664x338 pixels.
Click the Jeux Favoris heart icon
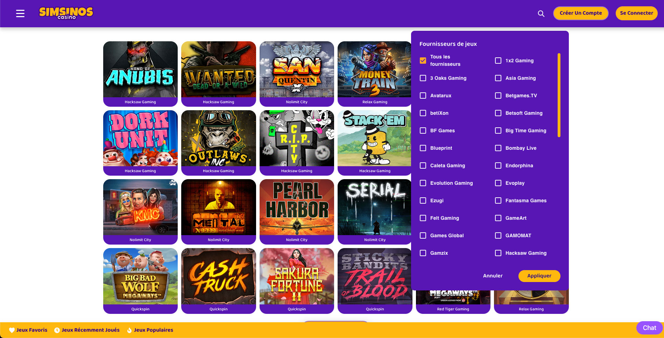click(12, 330)
